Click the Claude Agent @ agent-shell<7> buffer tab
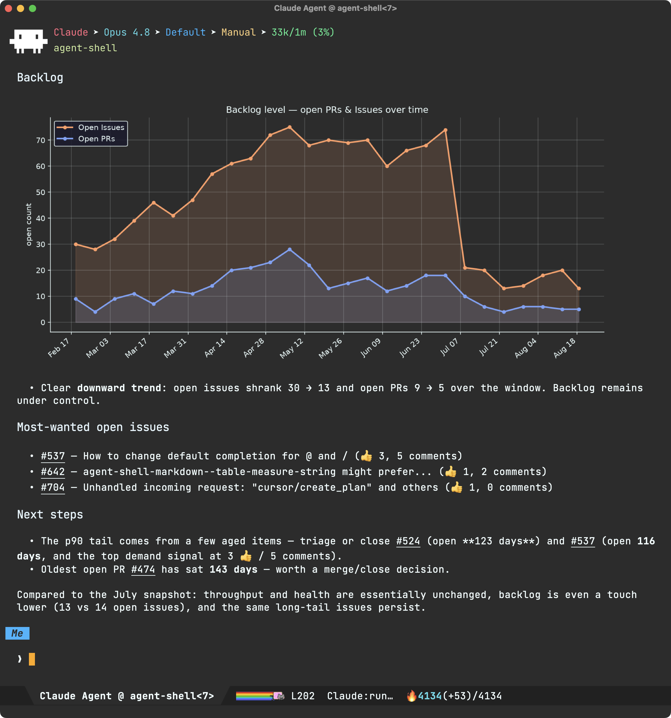This screenshot has height=718, width=671. pos(127,696)
